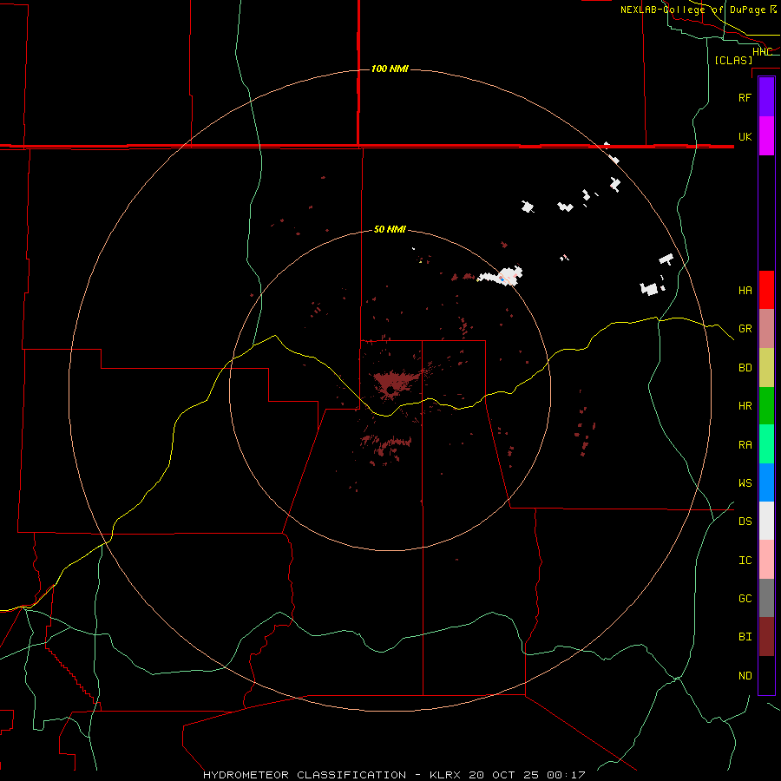Click the red HA hail swatch
This screenshot has height=781, width=781.
[x=766, y=290]
